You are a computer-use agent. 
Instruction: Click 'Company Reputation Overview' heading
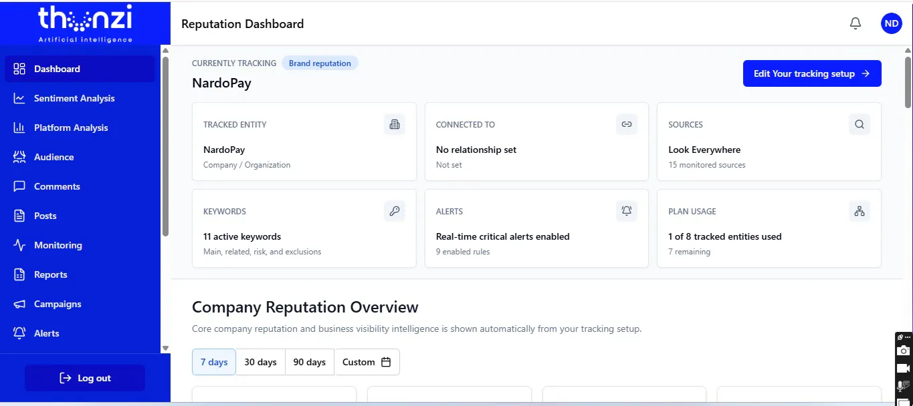pos(305,307)
